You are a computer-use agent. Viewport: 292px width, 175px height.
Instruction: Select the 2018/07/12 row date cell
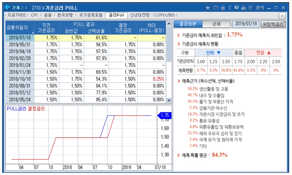[20, 93]
